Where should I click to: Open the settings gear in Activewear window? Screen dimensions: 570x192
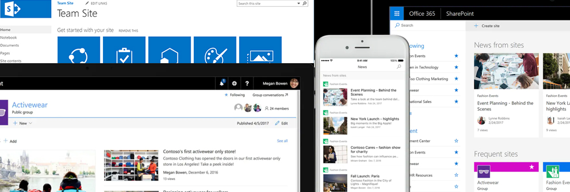coord(234,83)
